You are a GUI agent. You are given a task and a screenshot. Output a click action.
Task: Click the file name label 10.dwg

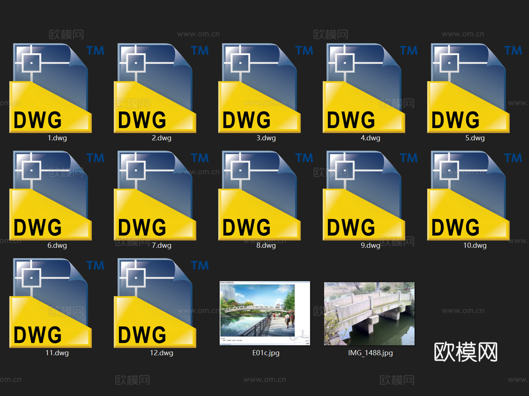pyautogui.click(x=475, y=245)
